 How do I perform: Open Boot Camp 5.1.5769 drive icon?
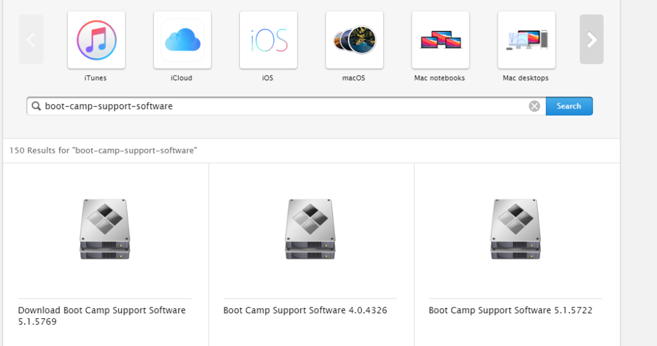pos(105,229)
